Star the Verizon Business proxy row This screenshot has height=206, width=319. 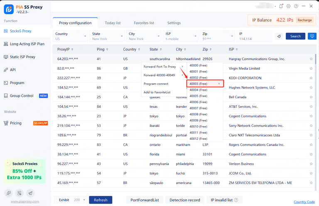[311, 164]
